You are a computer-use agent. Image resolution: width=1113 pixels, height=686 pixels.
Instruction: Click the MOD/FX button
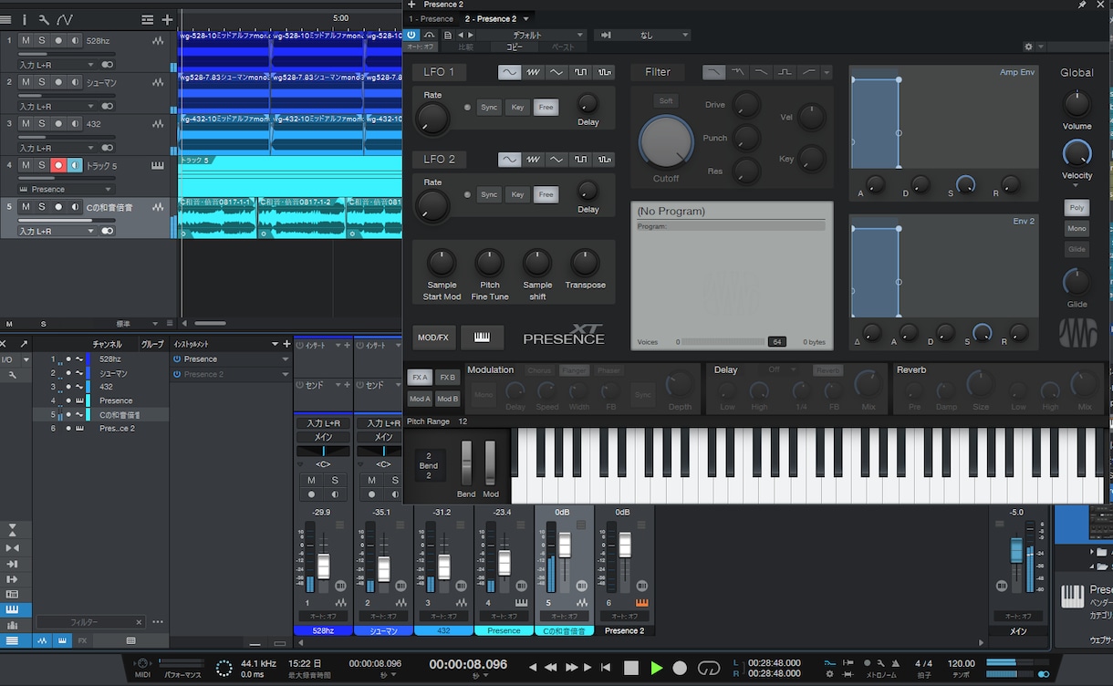(x=433, y=338)
